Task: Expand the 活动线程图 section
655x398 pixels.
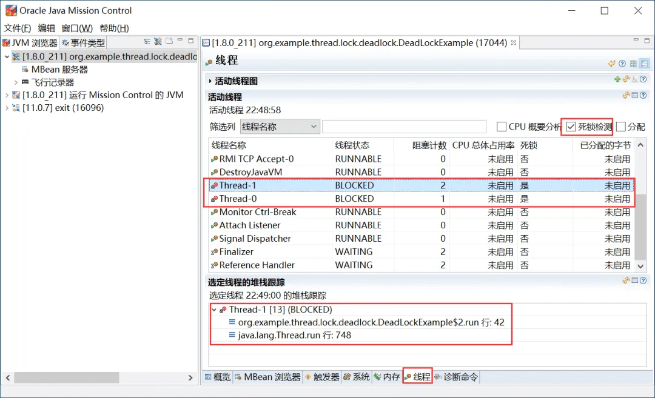Action: click(x=210, y=81)
